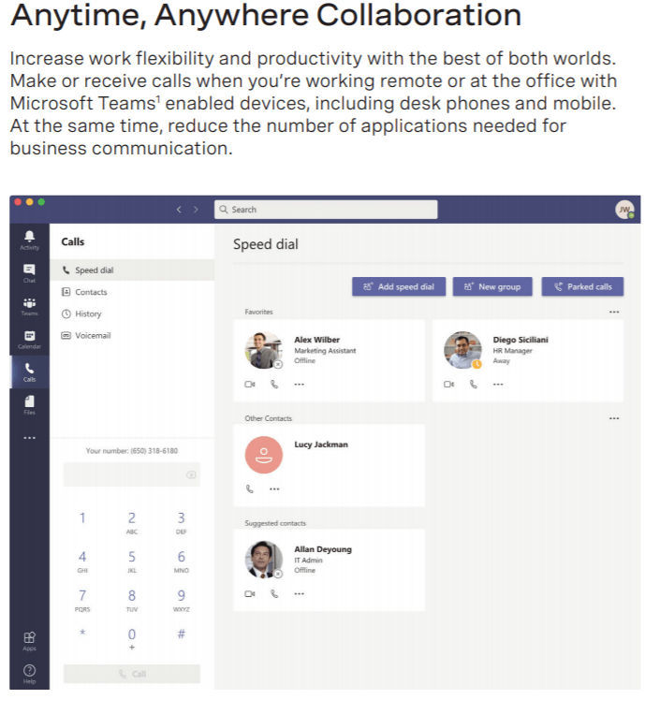Open the Apps icon in sidebar
This screenshot has width=660, height=714.
point(29,641)
